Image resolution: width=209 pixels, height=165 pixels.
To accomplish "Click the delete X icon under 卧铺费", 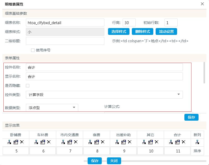I will (x=21, y=142).
